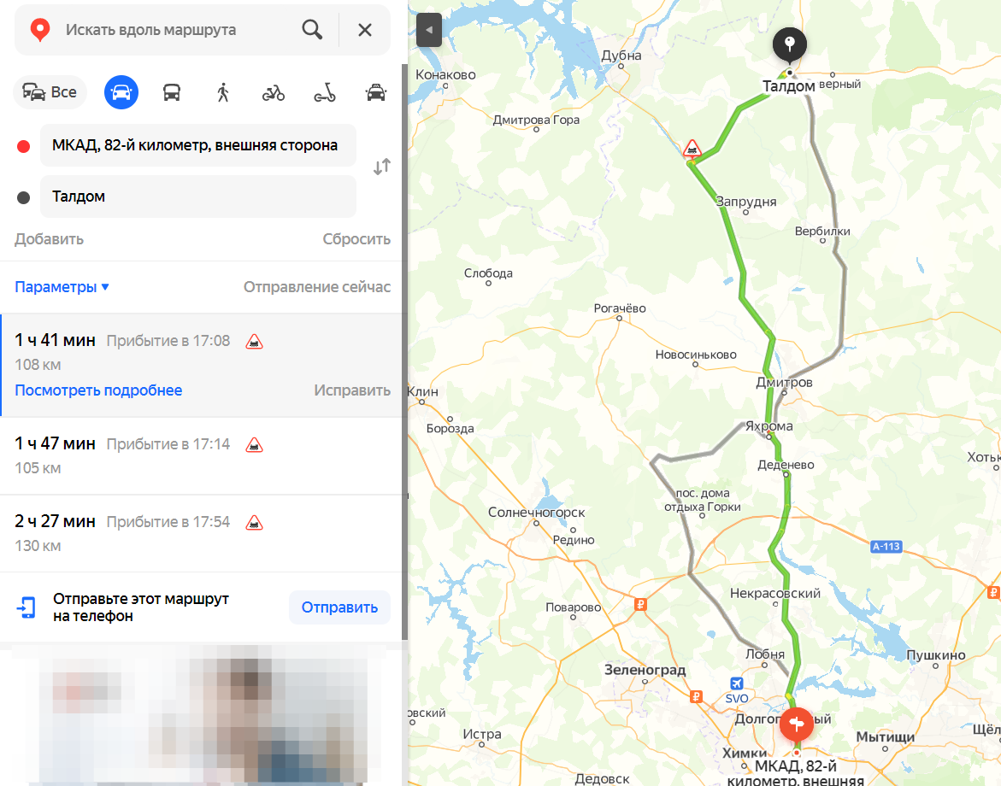Screen dimensions: 1001x786
Task: Open the Отправление сейчас time selector
Action: point(316,287)
